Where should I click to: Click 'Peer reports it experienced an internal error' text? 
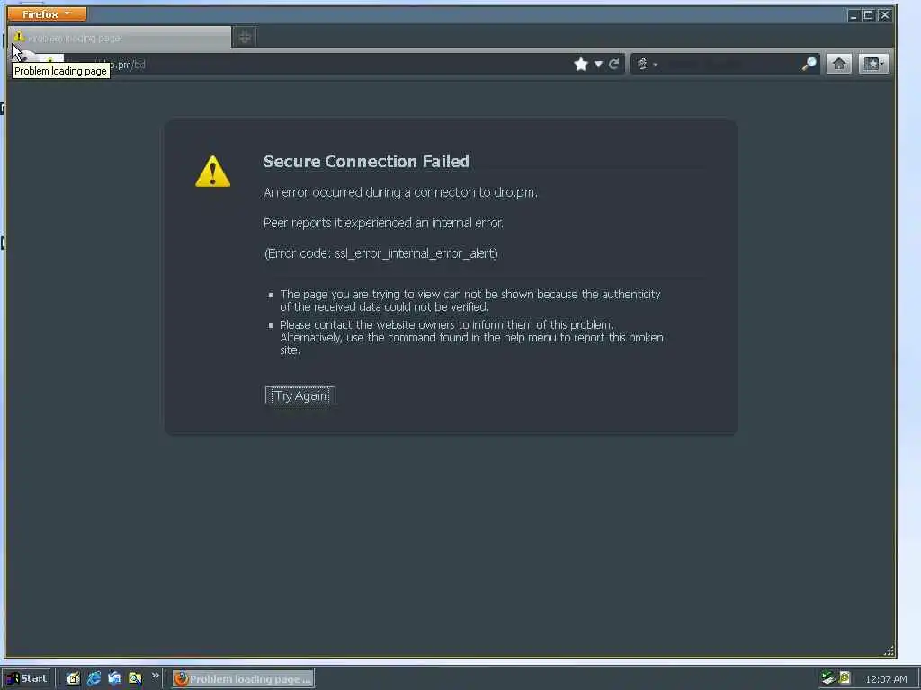tap(383, 223)
